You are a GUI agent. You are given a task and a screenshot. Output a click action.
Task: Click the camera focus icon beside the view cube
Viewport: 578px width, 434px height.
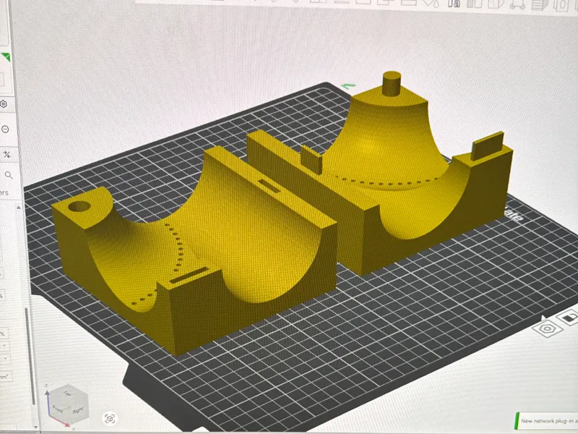coord(110,419)
